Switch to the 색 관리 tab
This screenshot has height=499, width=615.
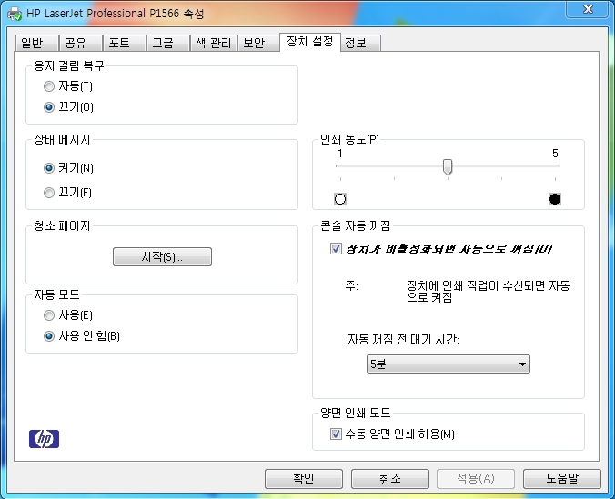tap(214, 43)
